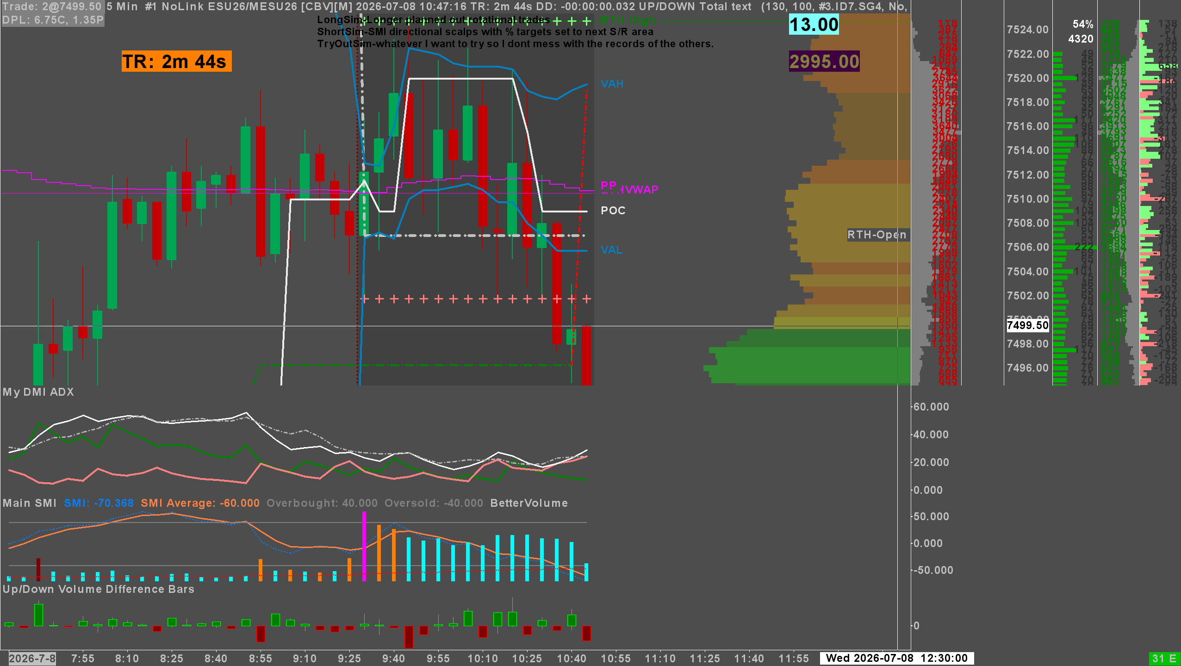
Task: Click the 7496.00 price scale label
Action: (1028, 368)
